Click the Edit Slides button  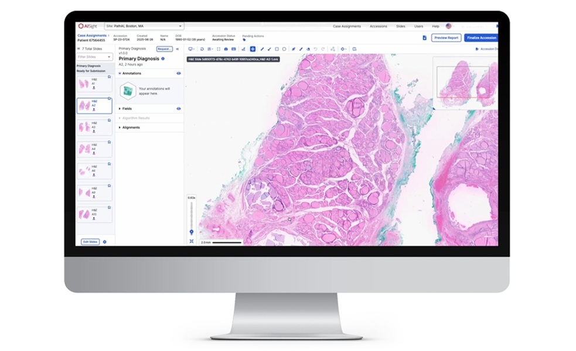[x=90, y=242]
